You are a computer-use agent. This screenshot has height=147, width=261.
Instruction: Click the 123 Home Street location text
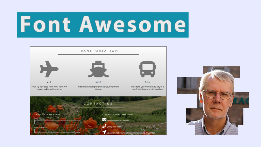pyautogui.click(x=130, y=133)
